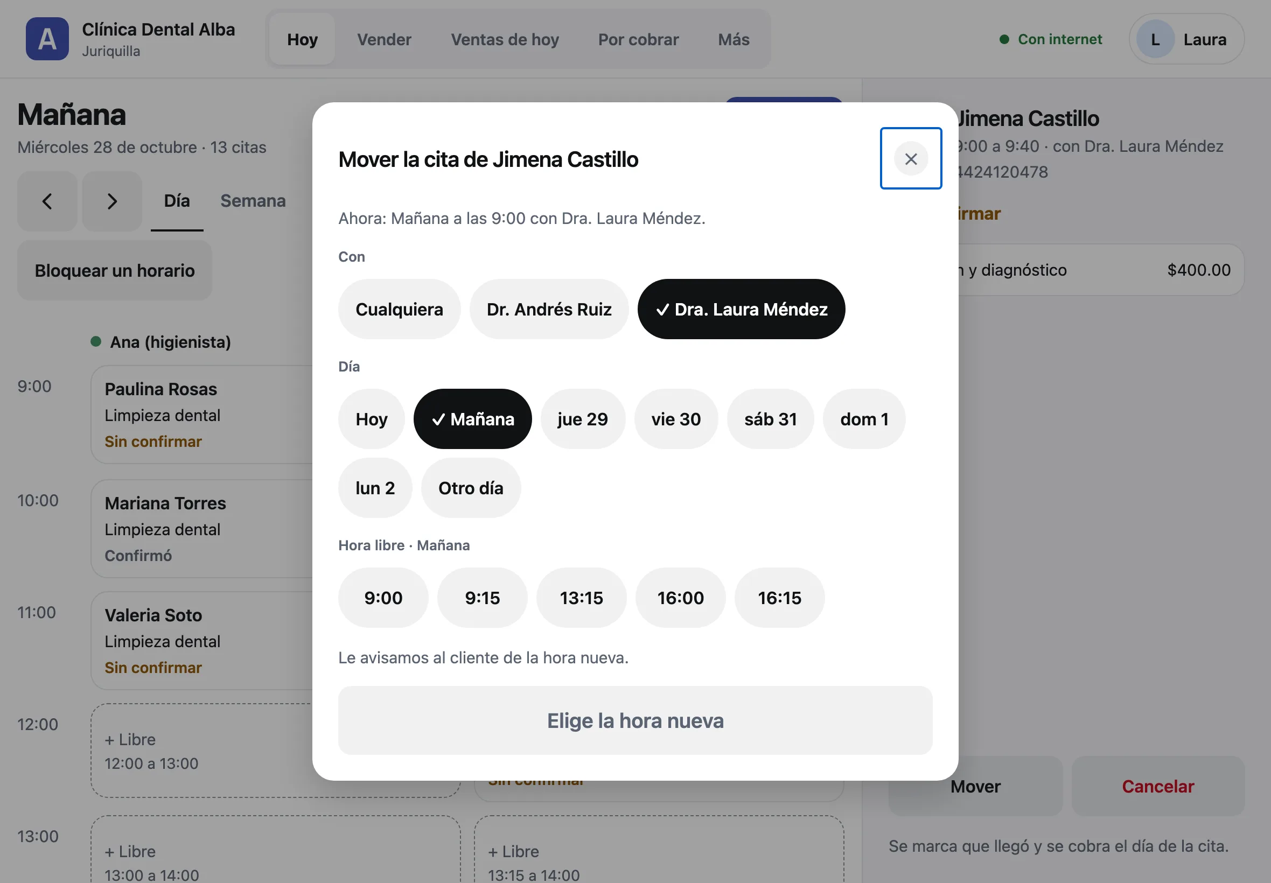This screenshot has width=1271, height=883.
Task: Open the Hoy navigation tab
Action: pos(302,39)
